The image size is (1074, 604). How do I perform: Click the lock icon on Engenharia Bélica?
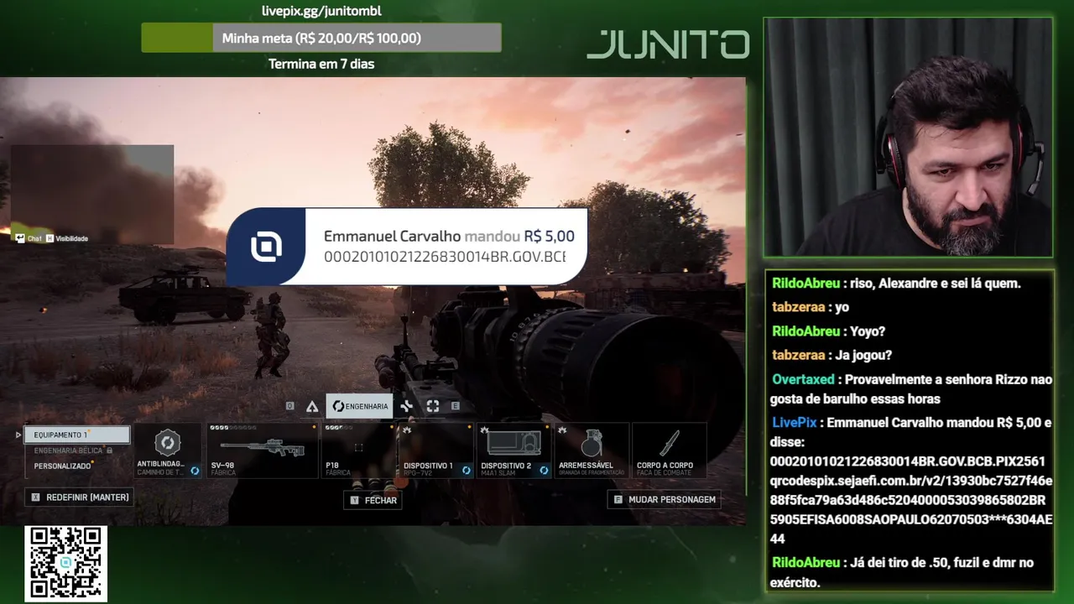click(x=109, y=450)
